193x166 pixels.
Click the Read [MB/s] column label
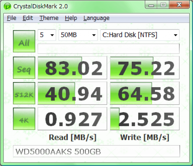(72, 137)
